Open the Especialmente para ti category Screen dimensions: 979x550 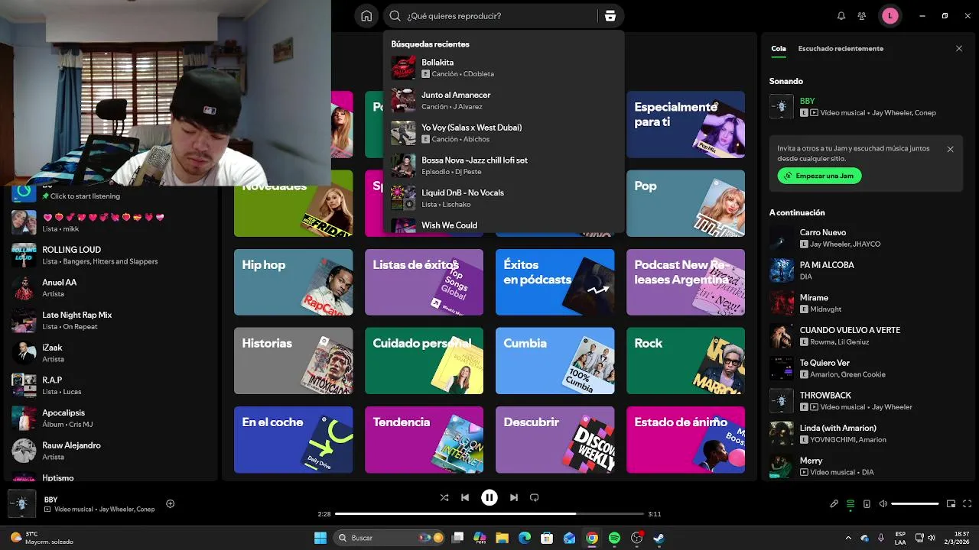[685, 125]
